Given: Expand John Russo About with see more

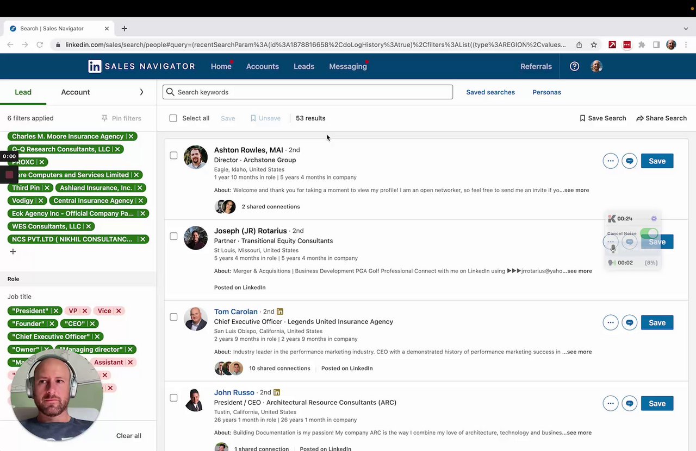Looking at the screenshot, I should (x=579, y=433).
